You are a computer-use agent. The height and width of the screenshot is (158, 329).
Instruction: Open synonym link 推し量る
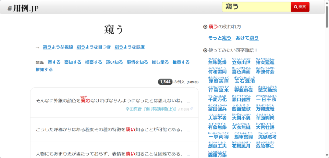pos(160,62)
